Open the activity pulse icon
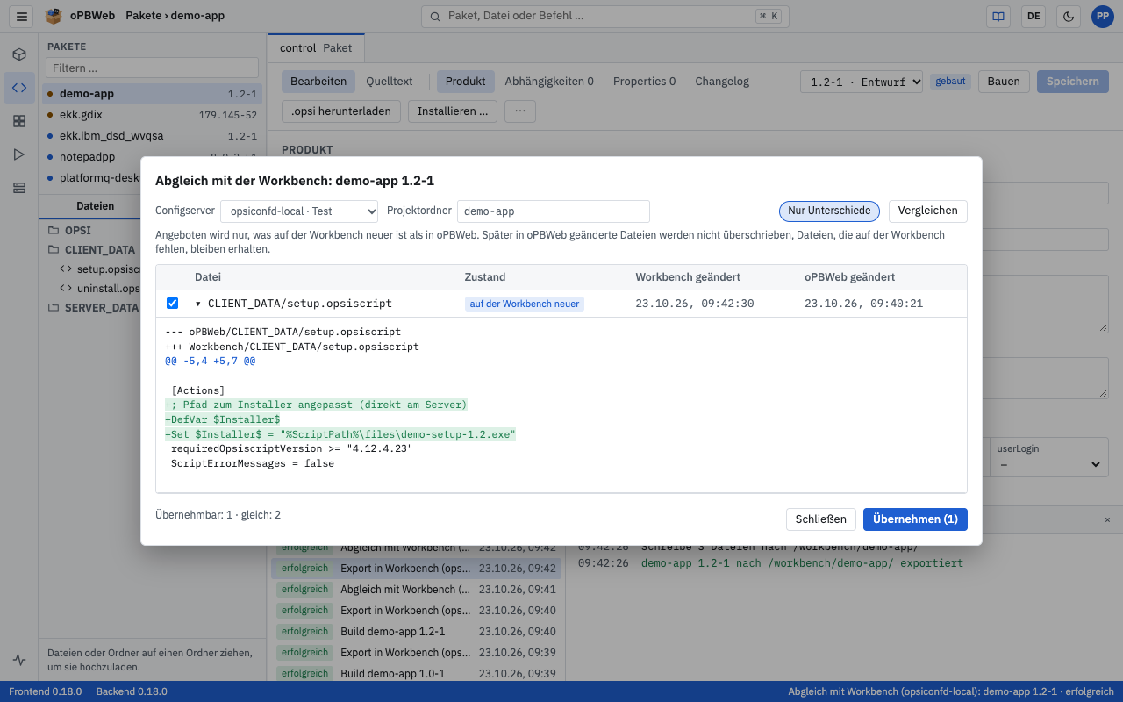This screenshot has height=702, width=1123. coord(19,660)
